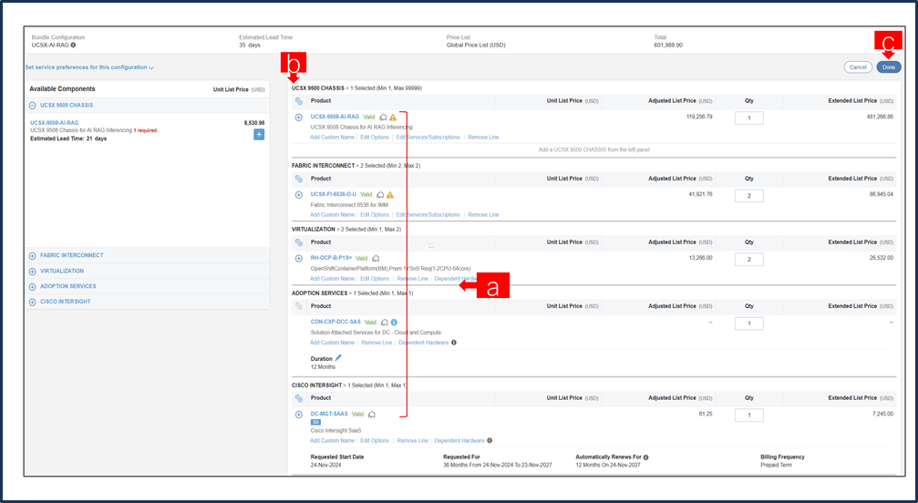
Task: Click Remove Line for CON-CXP-DCC-SAS
Action: tap(376, 343)
